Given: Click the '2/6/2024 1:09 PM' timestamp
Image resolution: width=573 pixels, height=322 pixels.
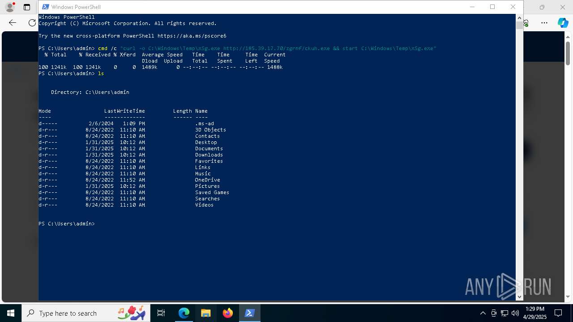Looking at the screenshot, I should [116, 123].
